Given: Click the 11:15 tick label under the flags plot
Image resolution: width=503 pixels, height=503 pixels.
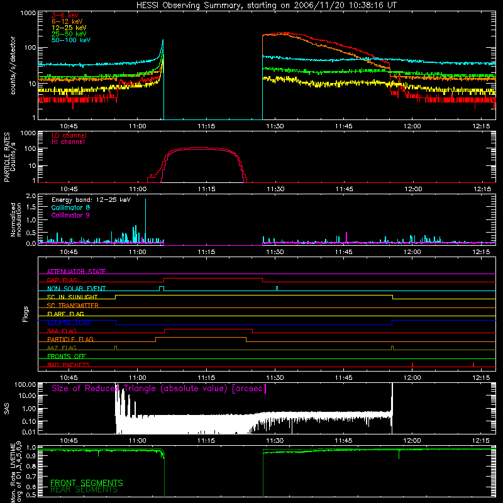Looking at the screenshot, I should point(206,378).
